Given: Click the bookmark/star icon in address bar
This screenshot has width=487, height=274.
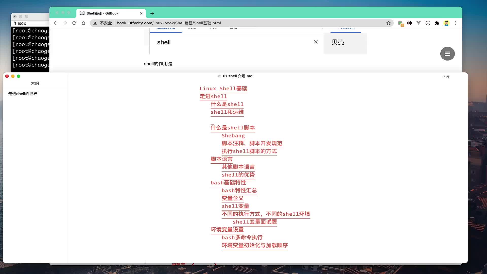Looking at the screenshot, I should (389, 23).
